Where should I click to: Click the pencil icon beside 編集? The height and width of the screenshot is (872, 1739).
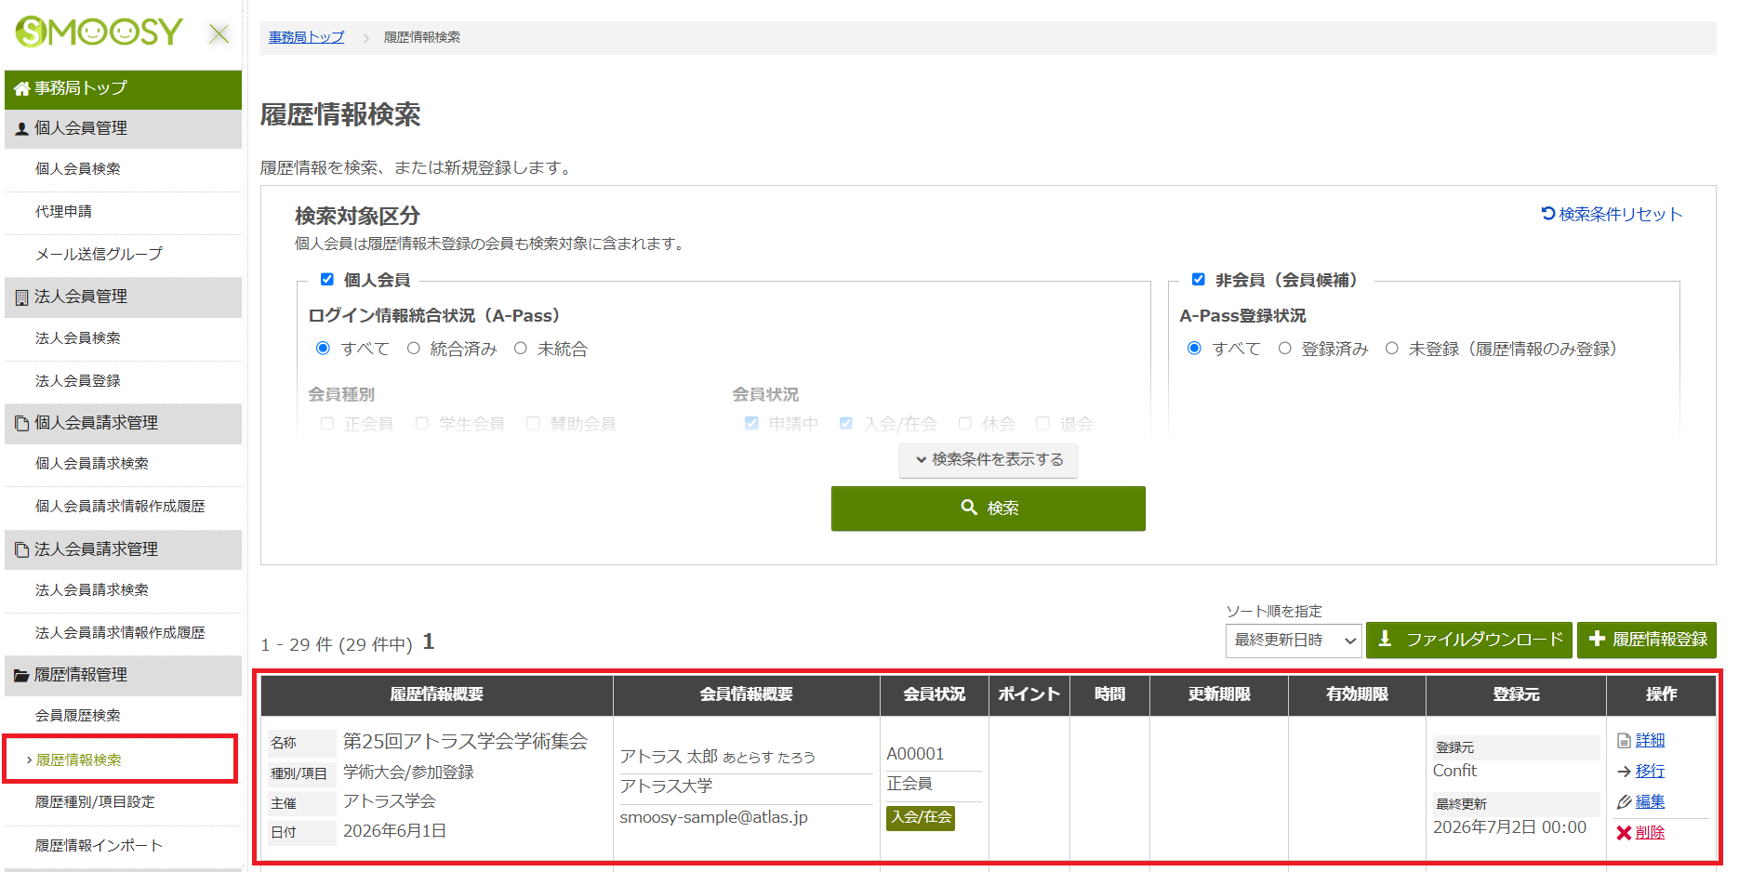pyautogui.click(x=1625, y=802)
